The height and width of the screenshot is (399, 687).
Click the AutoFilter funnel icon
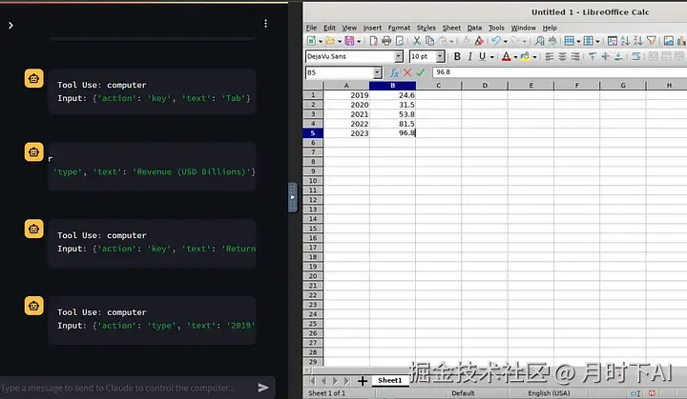click(x=652, y=41)
